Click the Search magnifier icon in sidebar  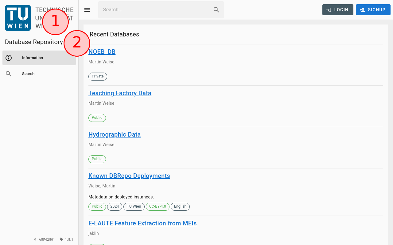tap(9, 74)
